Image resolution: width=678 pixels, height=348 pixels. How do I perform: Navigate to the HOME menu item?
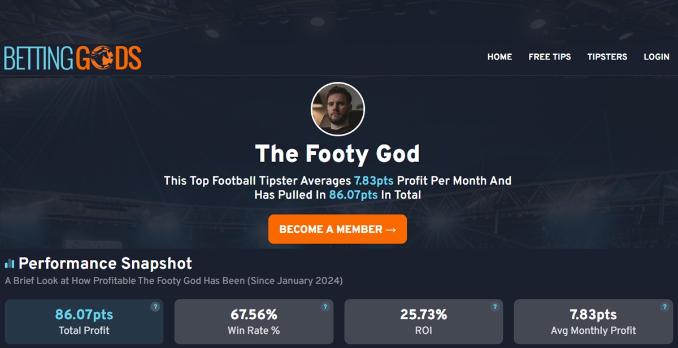[x=499, y=56]
